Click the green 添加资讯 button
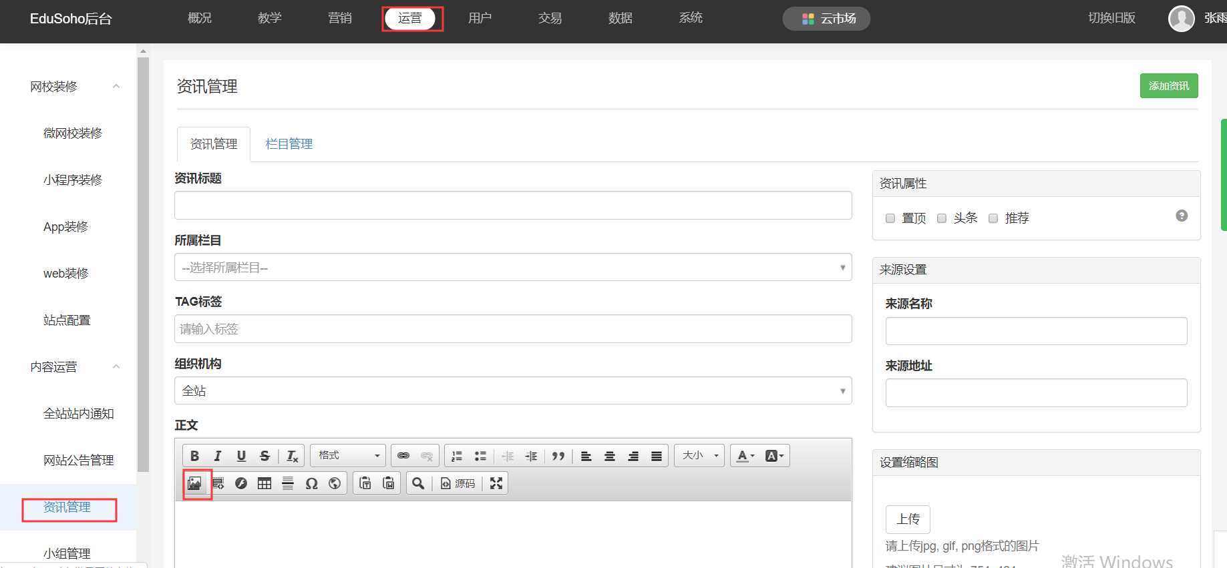Image resolution: width=1227 pixels, height=568 pixels. (1168, 86)
